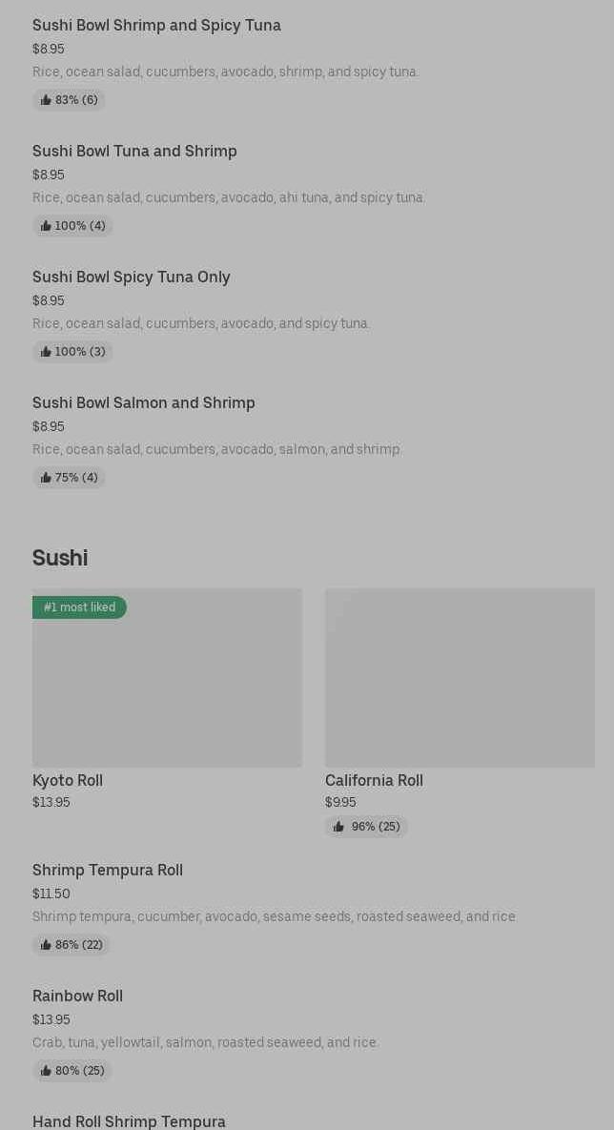Click the Sushi section heading
The image size is (614, 1130).
(x=60, y=558)
